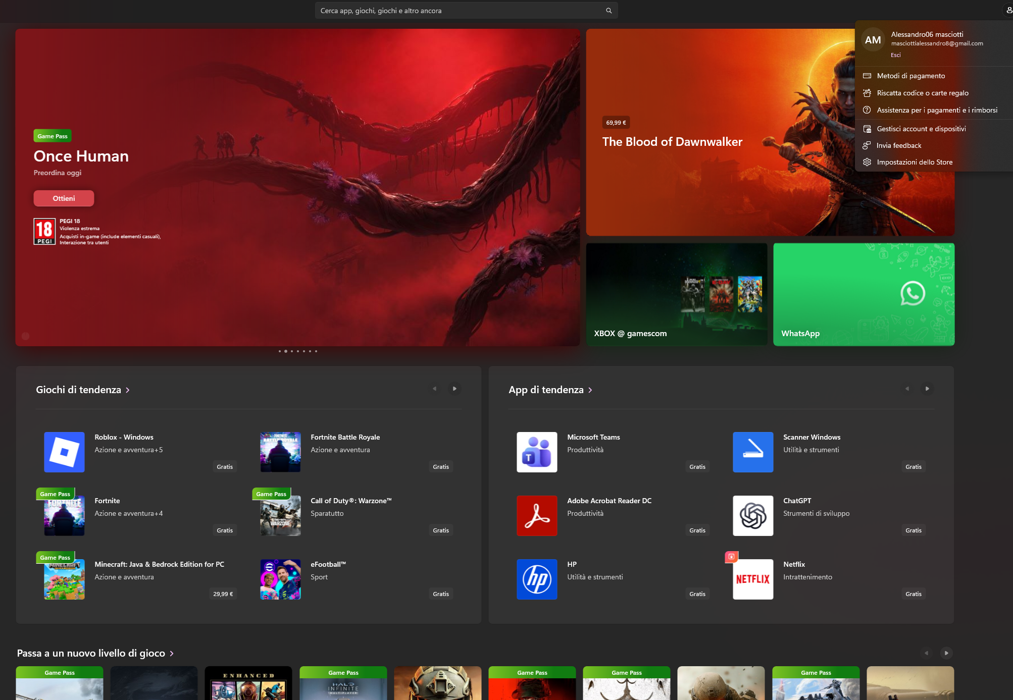Viewport: 1013px width, 700px height.
Task: Open the eFootball game icon
Action: pyautogui.click(x=280, y=579)
